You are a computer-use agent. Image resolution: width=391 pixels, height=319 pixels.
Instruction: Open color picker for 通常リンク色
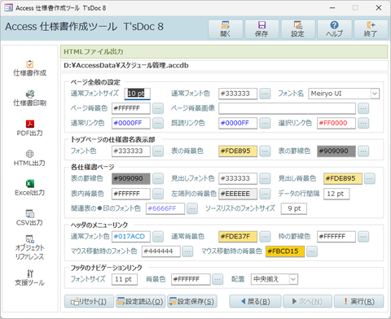tap(158, 123)
